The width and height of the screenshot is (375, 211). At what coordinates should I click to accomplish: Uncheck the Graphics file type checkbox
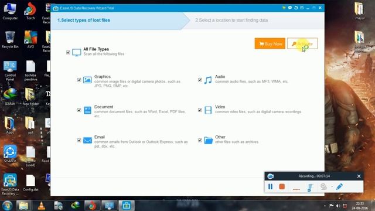coord(79,80)
